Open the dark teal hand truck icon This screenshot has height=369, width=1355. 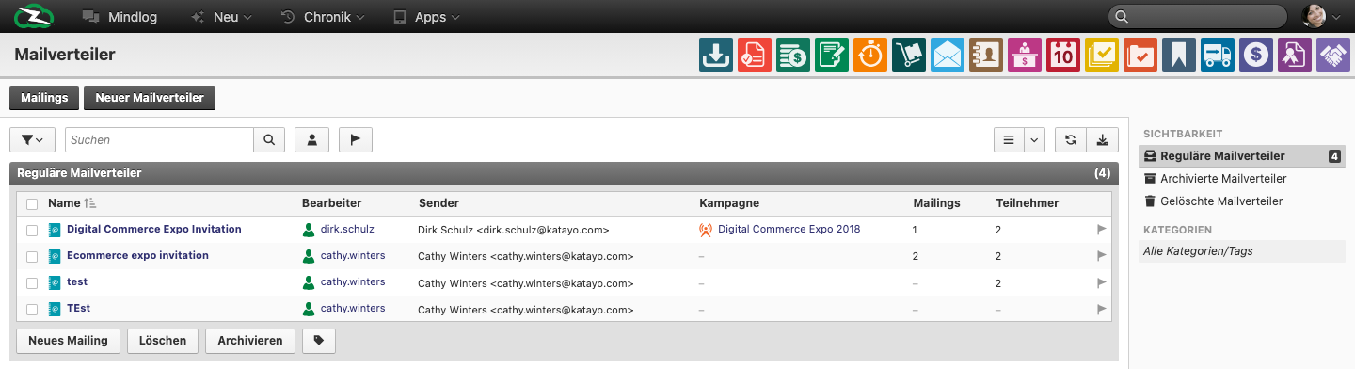(x=909, y=55)
